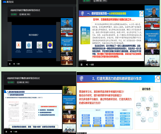Select green-outlined auditorium thumbnail in 484-viewer stream
The width and height of the screenshot is (161, 134).
(69, 110)
